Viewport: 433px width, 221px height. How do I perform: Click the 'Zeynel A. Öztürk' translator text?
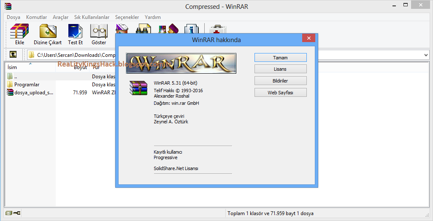tap(171, 122)
